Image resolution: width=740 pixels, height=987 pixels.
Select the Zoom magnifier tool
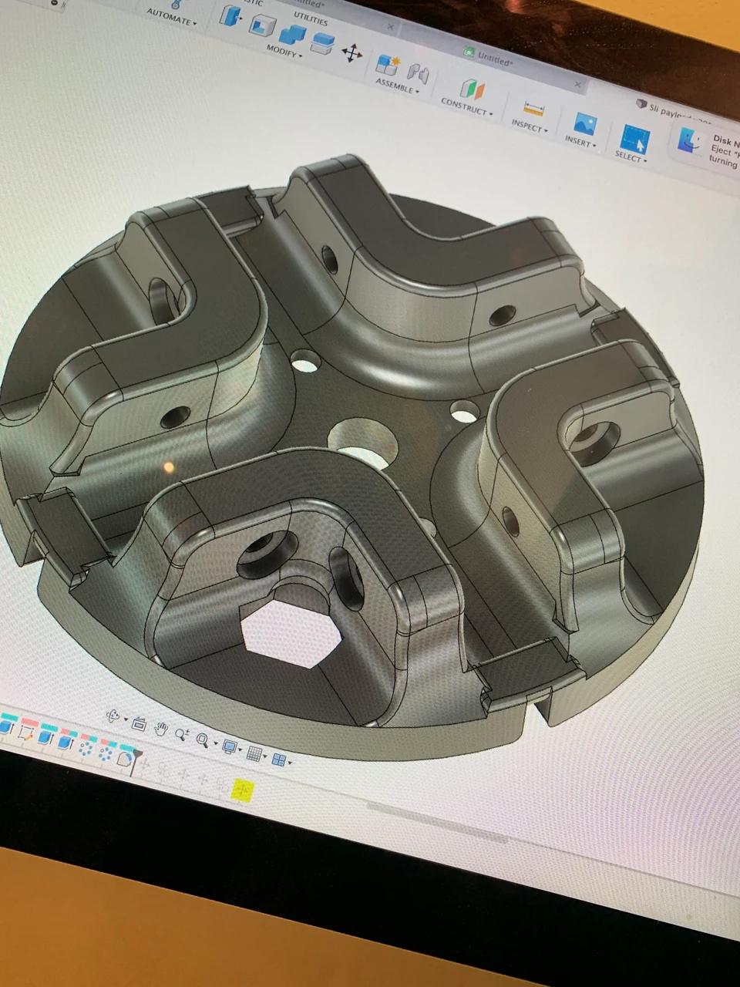coord(181,734)
